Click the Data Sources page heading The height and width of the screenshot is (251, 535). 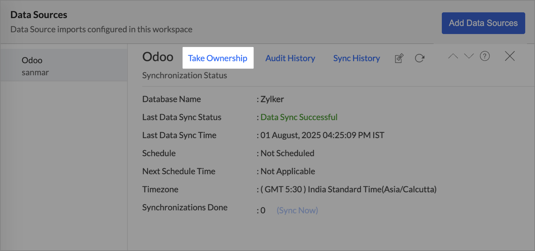(x=39, y=15)
